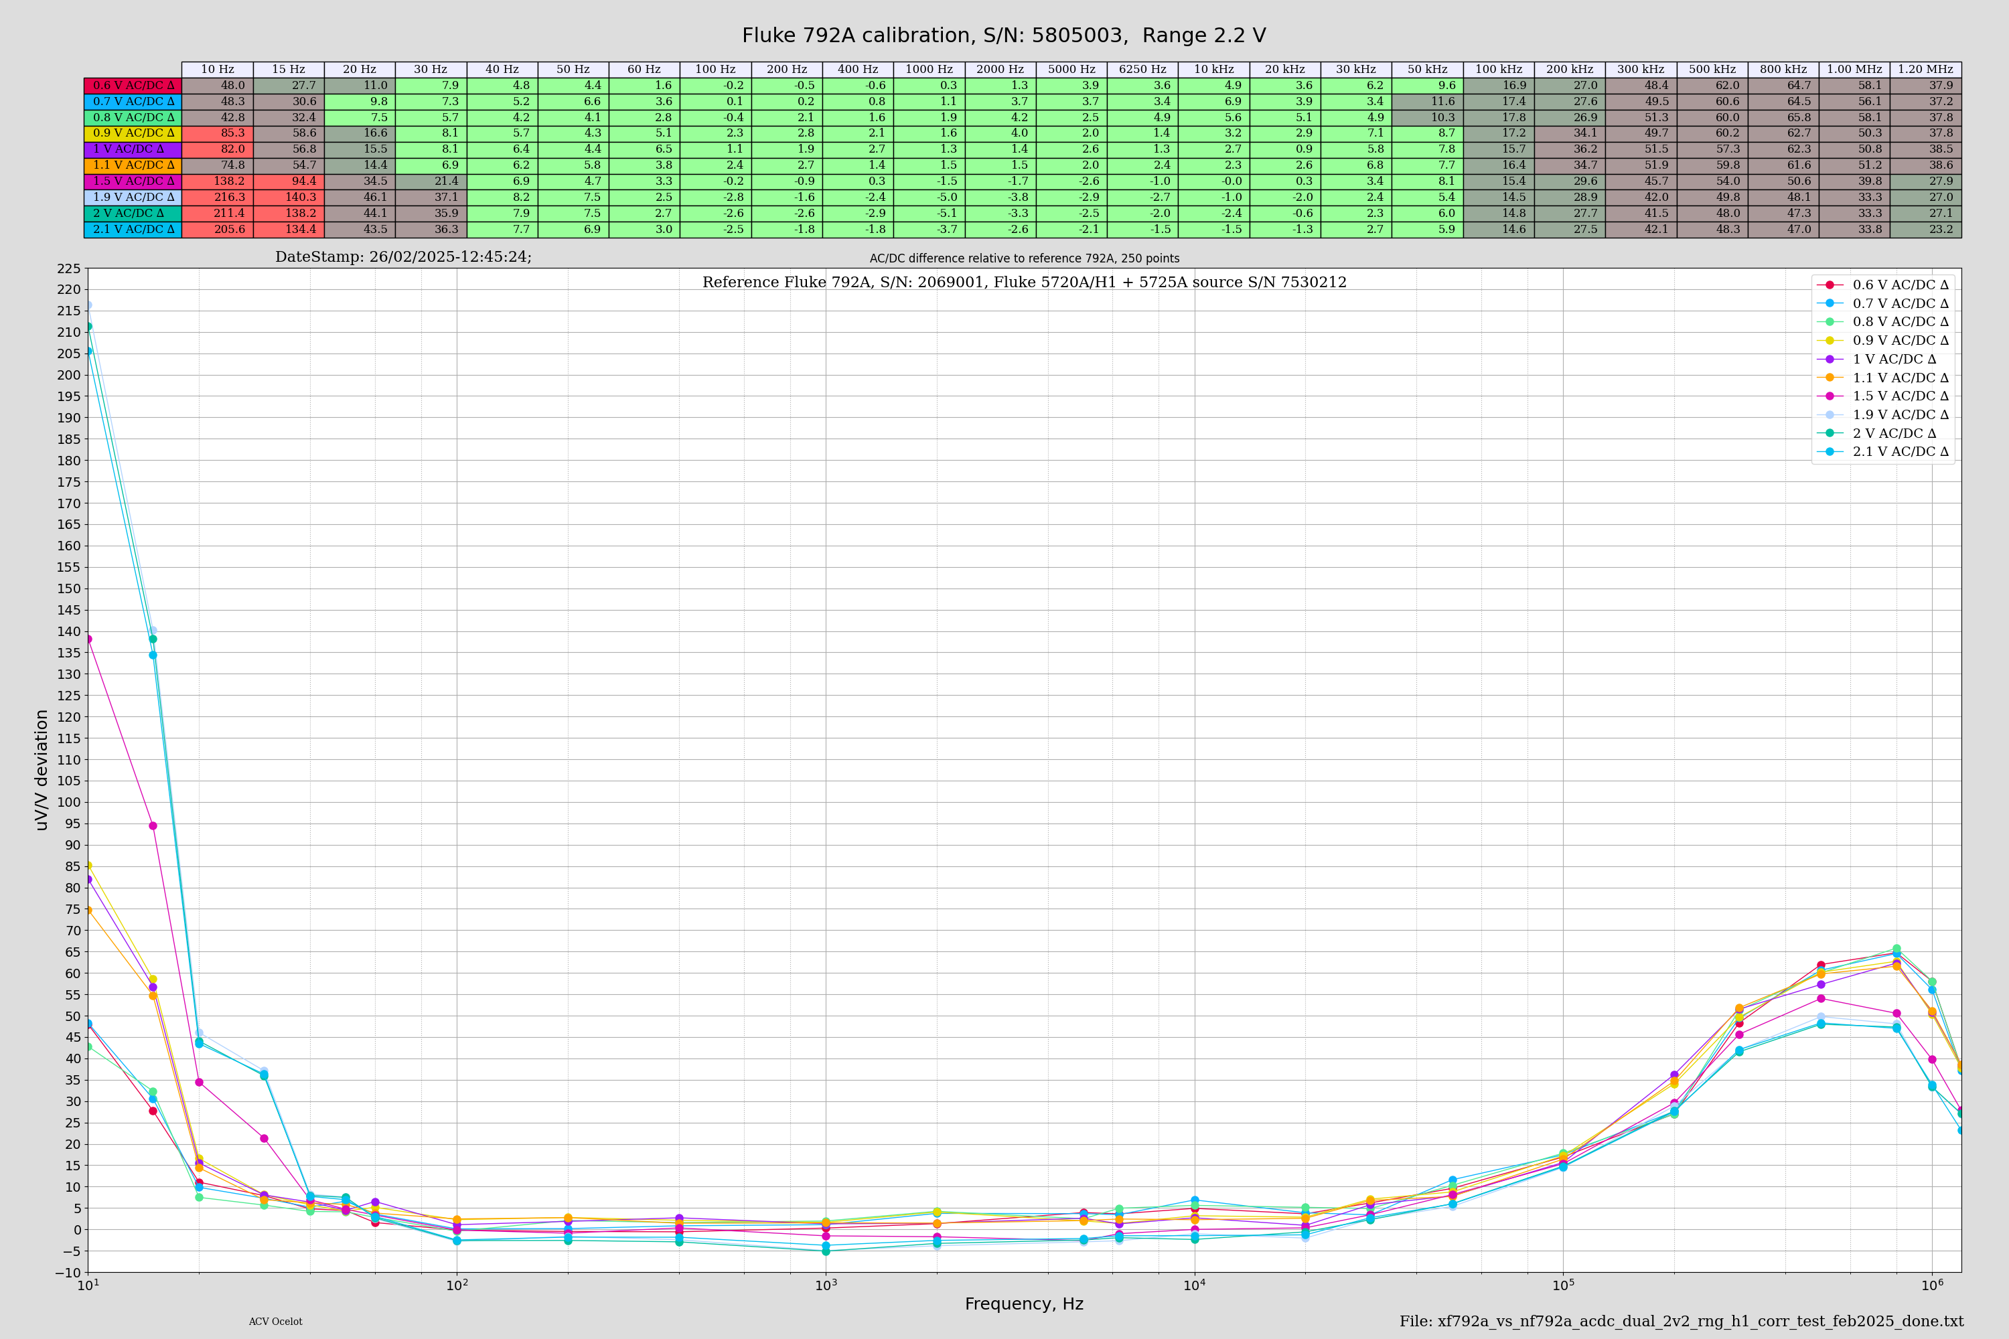Click the 'AC/DC difference relative to reference' subtitle
This screenshot has width=2009, height=1339.
[1024, 258]
